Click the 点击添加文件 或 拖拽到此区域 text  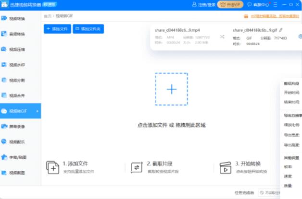click(x=171, y=125)
